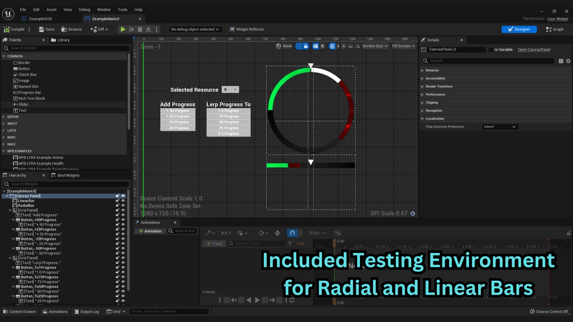The height and width of the screenshot is (322, 573).
Task: Switch to Graph mode
Action: pyautogui.click(x=555, y=30)
